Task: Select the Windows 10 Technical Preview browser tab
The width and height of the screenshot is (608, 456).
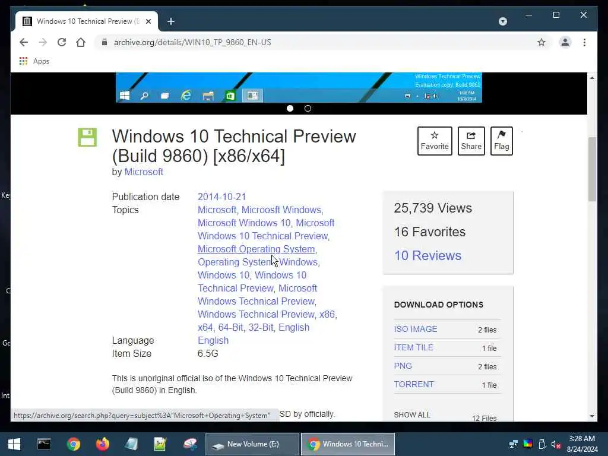Action: tap(87, 21)
